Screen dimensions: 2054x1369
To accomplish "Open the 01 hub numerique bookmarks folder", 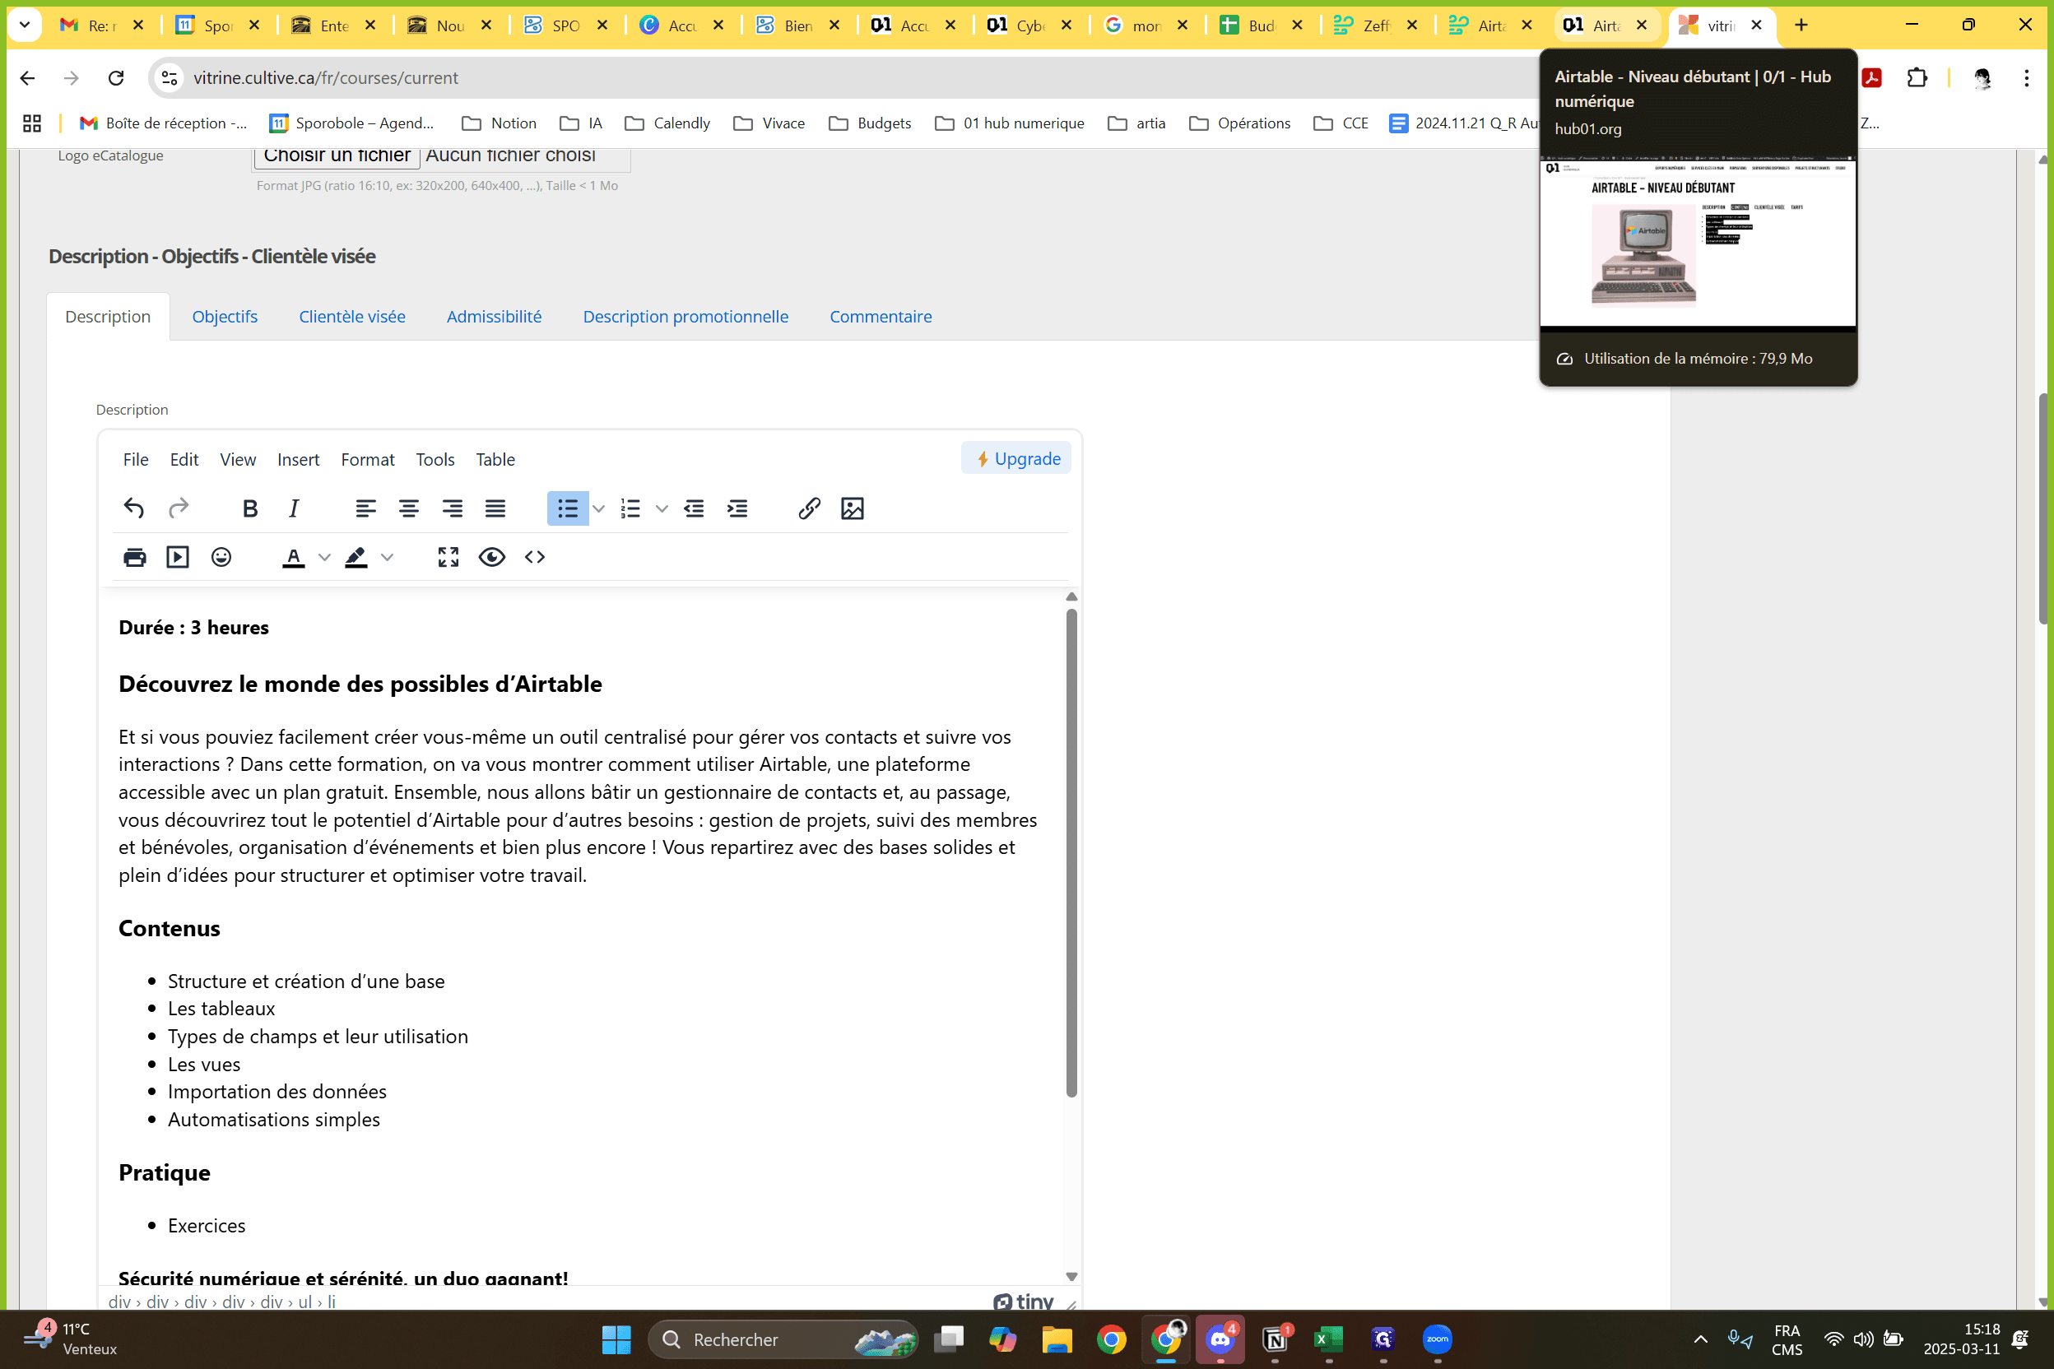I will [x=1010, y=123].
